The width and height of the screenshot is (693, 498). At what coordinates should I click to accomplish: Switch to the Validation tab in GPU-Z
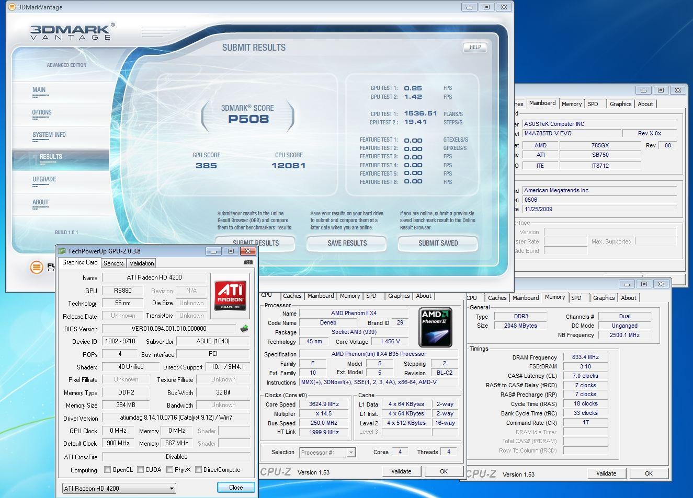pyautogui.click(x=142, y=263)
